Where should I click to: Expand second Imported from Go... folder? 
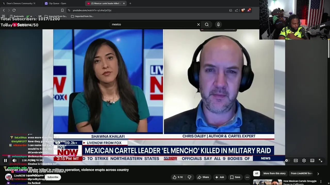[82, 16]
